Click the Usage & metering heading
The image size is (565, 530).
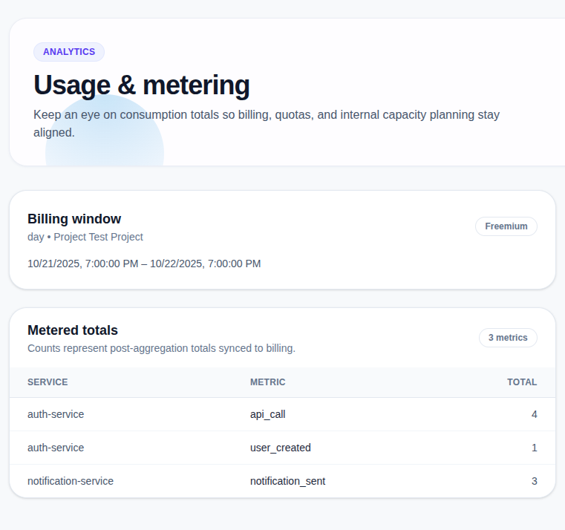tap(141, 85)
